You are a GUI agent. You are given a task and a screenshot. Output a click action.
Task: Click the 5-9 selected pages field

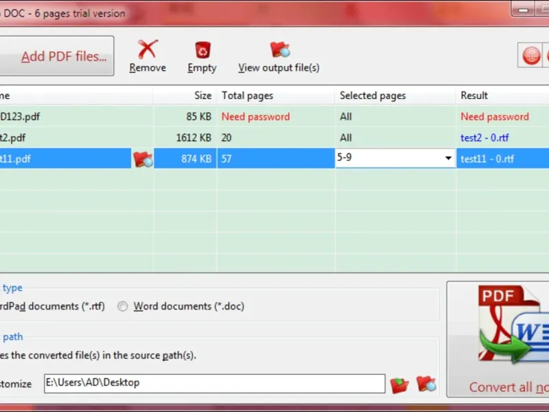(395, 158)
